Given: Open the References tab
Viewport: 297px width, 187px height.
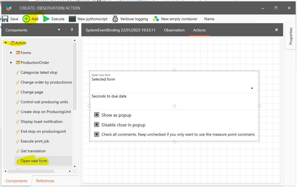Looking at the screenshot, I should (x=45, y=181).
